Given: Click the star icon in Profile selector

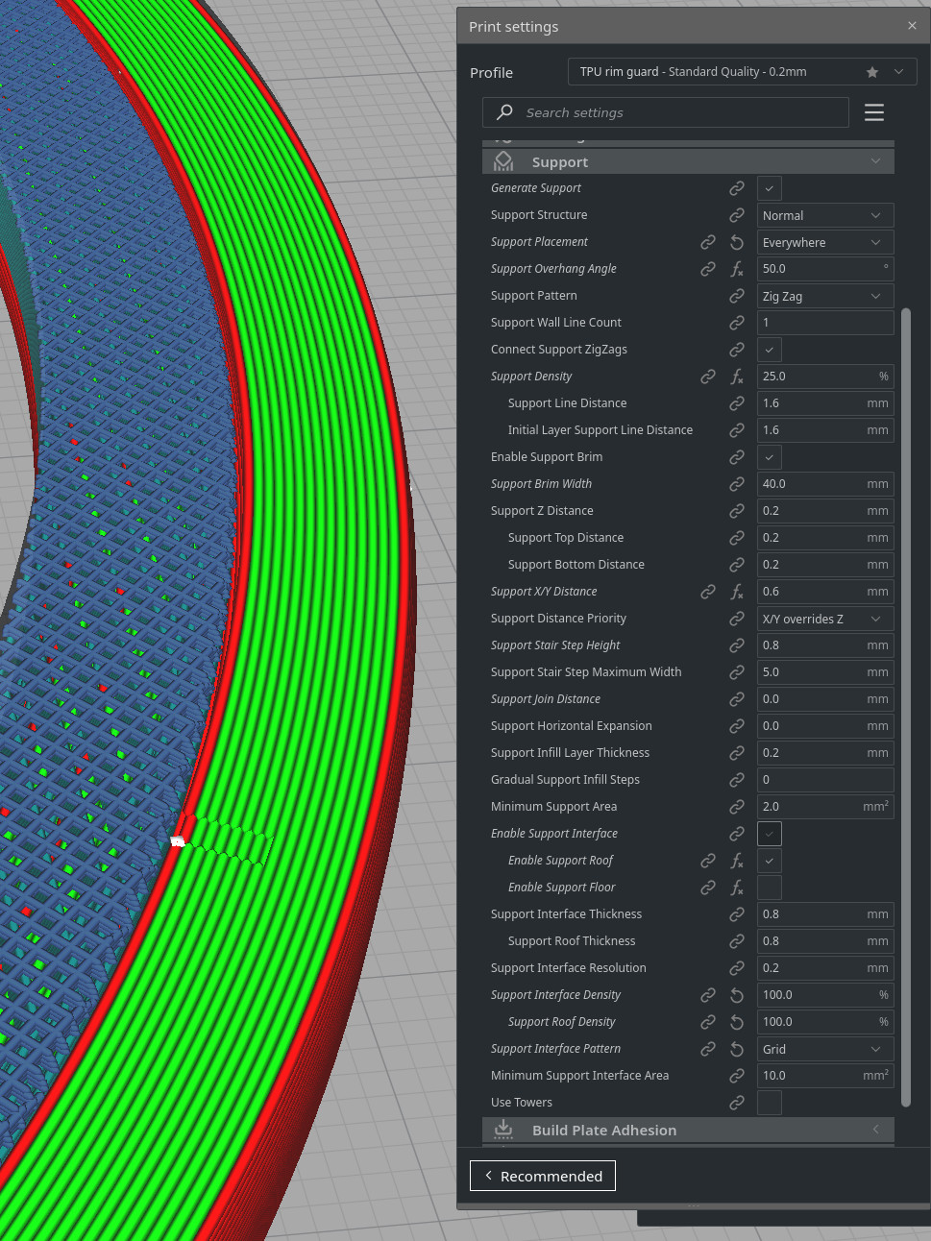Looking at the screenshot, I should coord(871,72).
